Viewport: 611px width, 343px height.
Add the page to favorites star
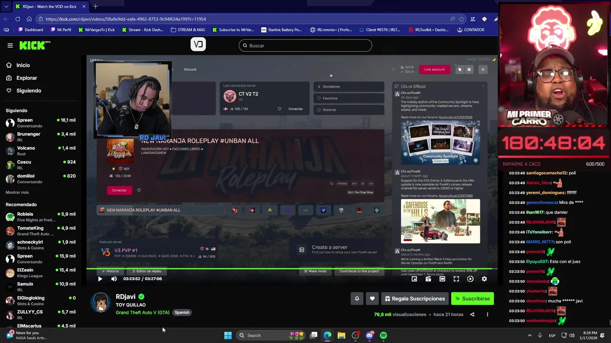point(462,19)
